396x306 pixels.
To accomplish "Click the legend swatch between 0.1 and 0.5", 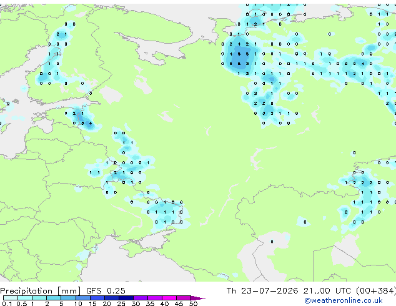I will (x=11, y=298).
